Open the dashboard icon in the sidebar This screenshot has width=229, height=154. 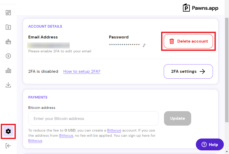tap(8, 13)
